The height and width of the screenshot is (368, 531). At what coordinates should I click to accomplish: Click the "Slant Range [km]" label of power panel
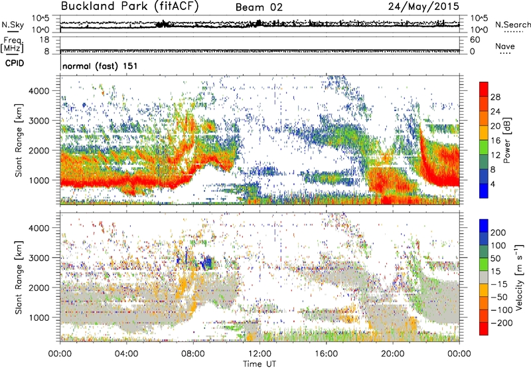19,140
